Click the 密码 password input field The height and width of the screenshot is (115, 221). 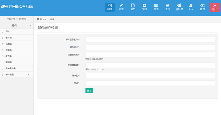(150, 83)
